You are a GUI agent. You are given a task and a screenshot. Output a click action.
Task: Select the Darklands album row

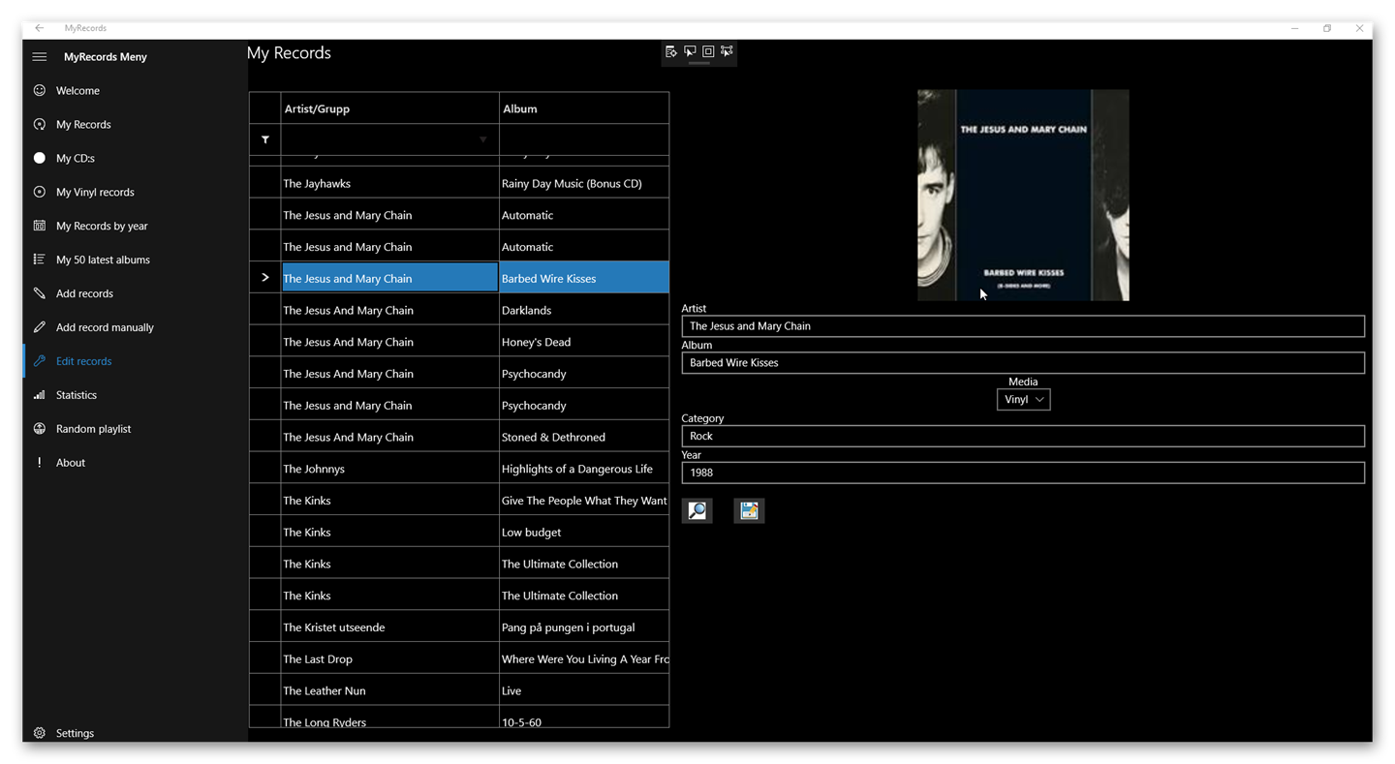(x=459, y=310)
